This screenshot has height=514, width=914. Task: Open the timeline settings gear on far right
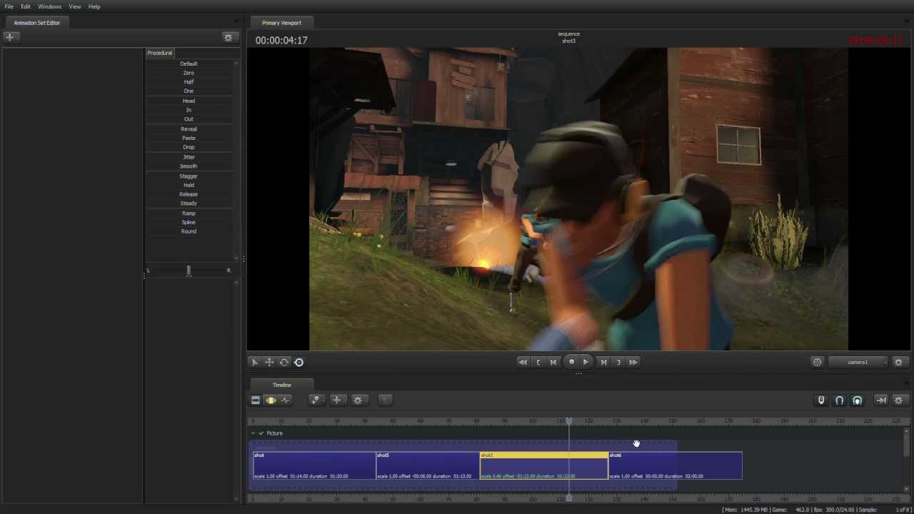coord(899,400)
